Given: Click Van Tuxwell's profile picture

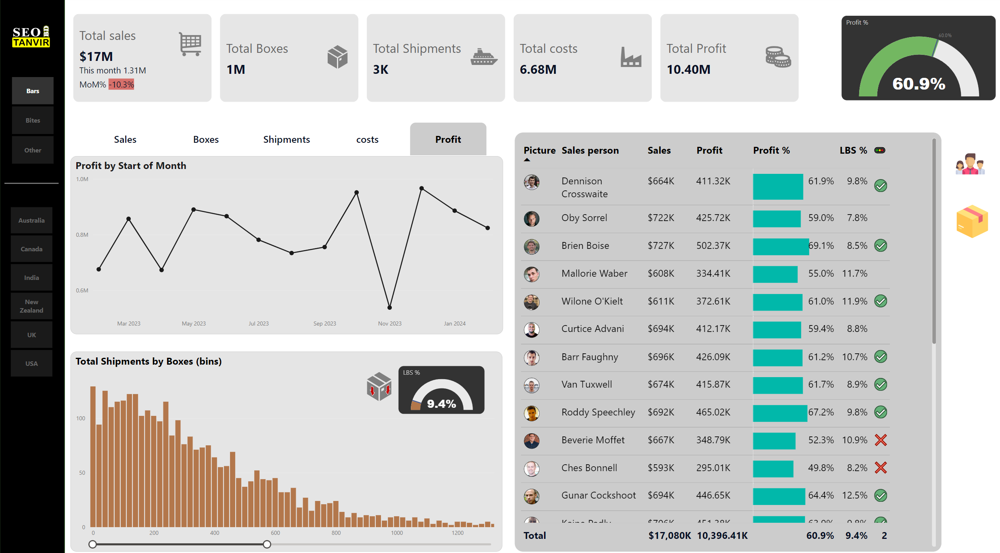Looking at the screenshot, I should [x=531, y=385].
